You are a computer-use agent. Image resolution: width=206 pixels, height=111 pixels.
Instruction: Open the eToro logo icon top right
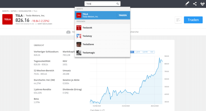coord(203,4)
